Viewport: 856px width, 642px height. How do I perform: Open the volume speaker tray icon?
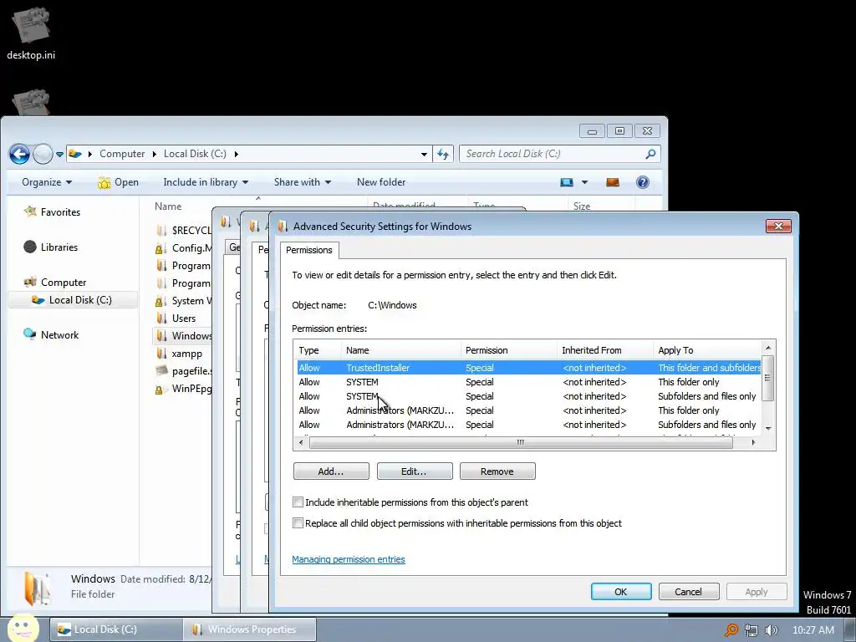[771, 630]
